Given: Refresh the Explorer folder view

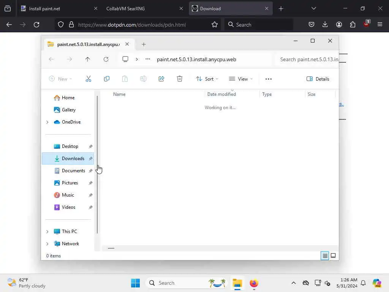Looking at the screenshot, I should (x=106, y=59).
